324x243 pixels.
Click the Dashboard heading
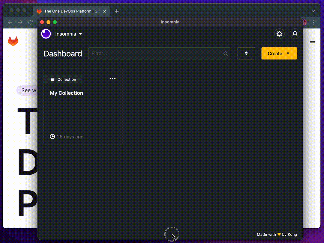63,54
